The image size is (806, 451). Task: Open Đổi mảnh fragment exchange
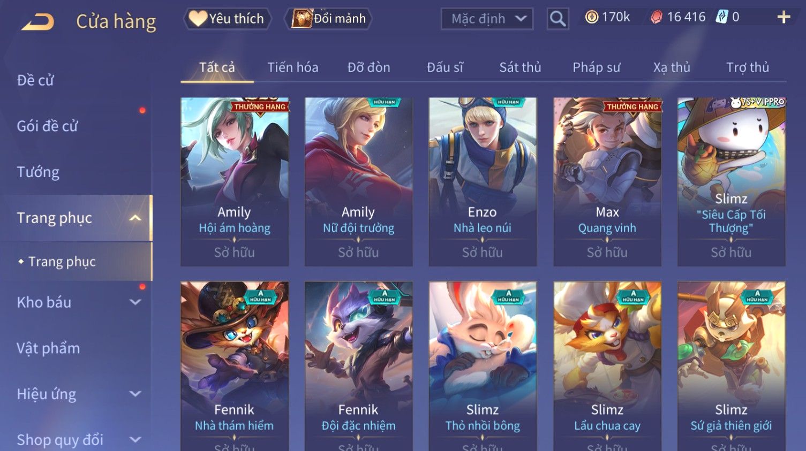click(x=328, y=19)
